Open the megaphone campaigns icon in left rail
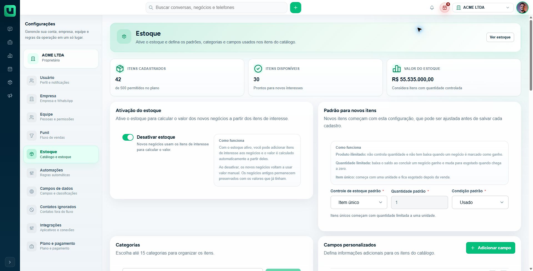This screenshot has height=271, width=533. point(10,96)
